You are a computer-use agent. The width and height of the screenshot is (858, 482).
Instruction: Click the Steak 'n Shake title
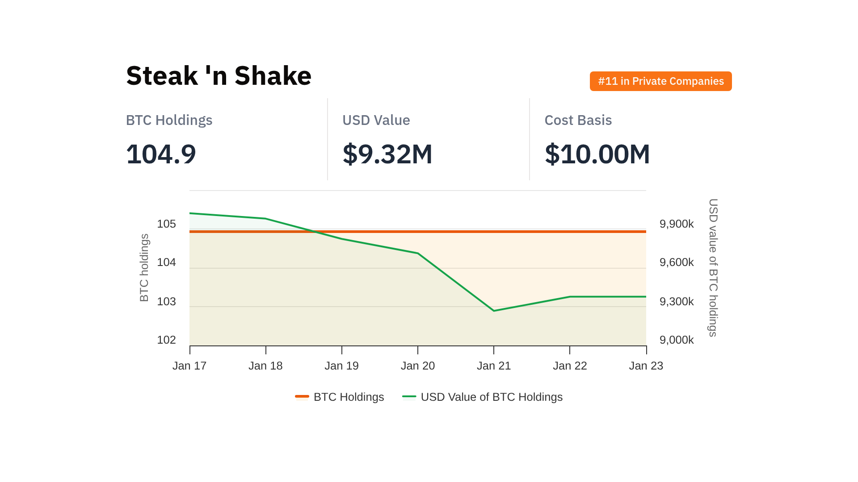[219, 75]
